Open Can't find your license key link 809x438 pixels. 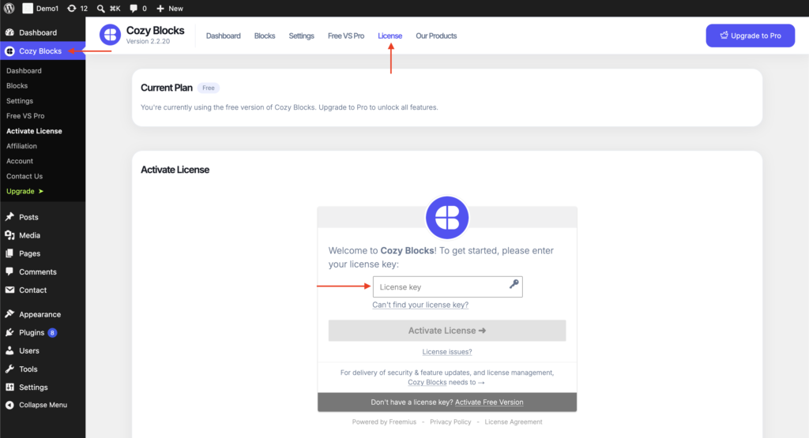[420, 305]
